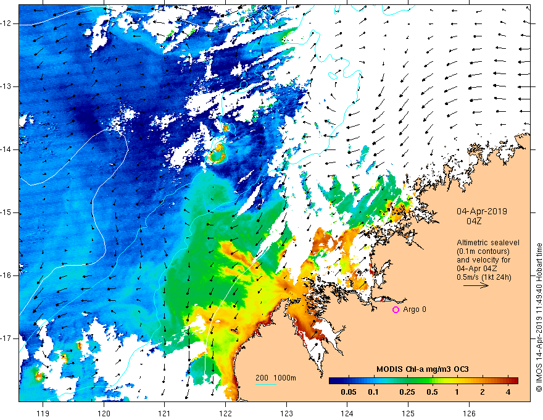Click the colorbar value label 1
The image size is (543, 420).
[457, 392]
